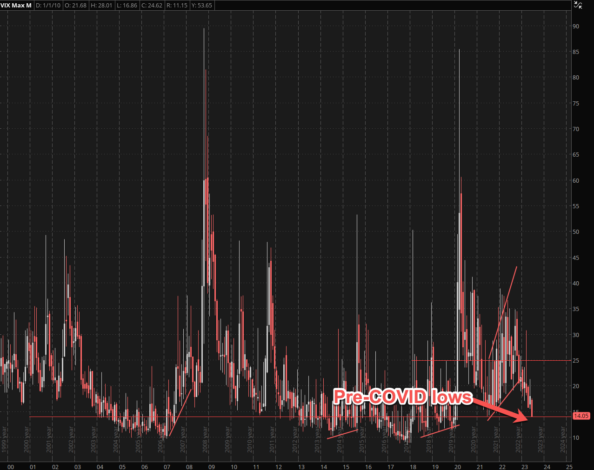Click year 04 on the time axis
This screenshot has height=470, width=594.
point(100,467)
